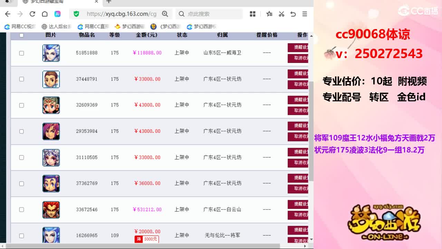Set price reminder for item 32609369
This screenshot has height=249, width=442.
tap(298, 100)
